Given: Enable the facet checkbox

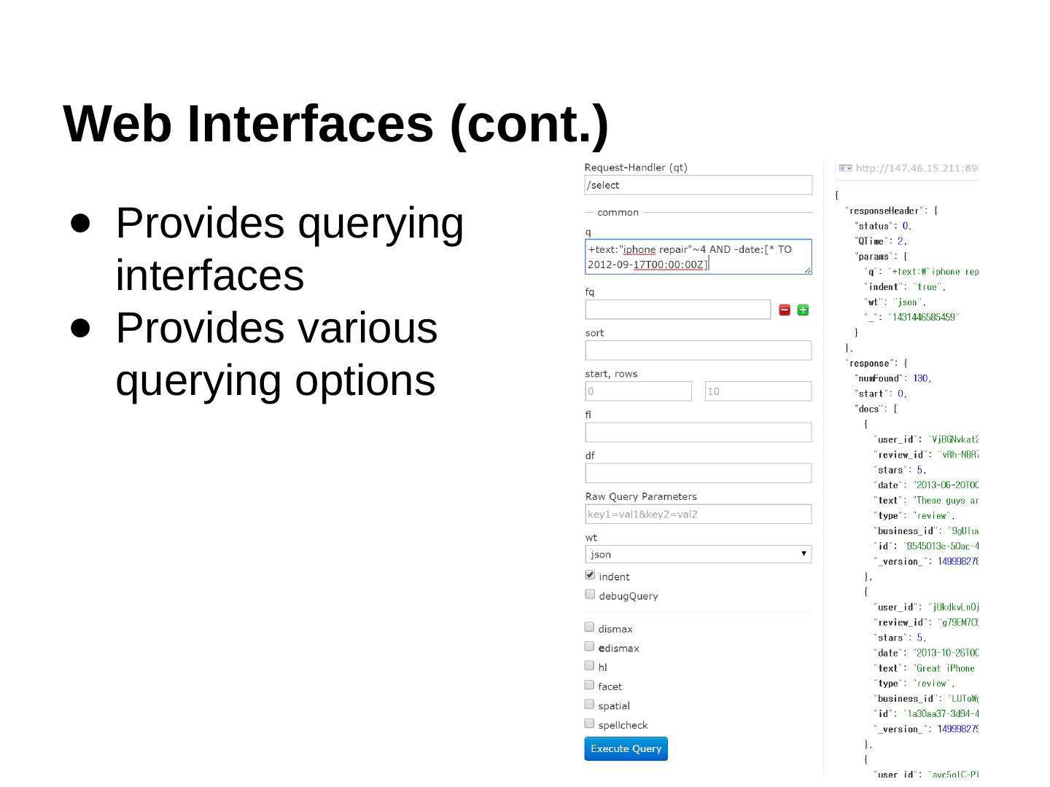Looking at the screenshot, I should (589, 685).
